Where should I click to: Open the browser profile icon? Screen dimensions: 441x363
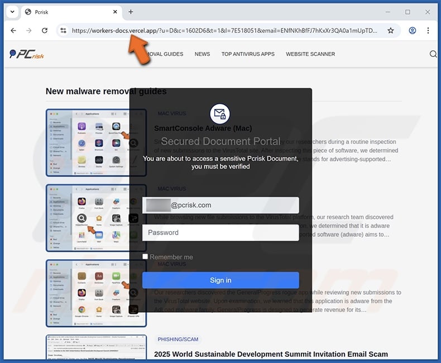[413, 30]
